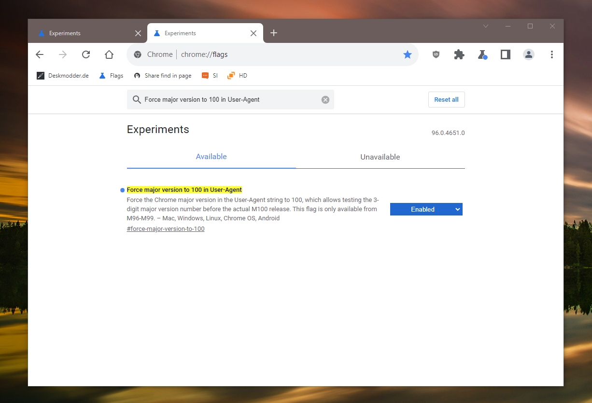Maximize the Chrome window
This screenshot has width=592, height=403.
click(530, 26)
